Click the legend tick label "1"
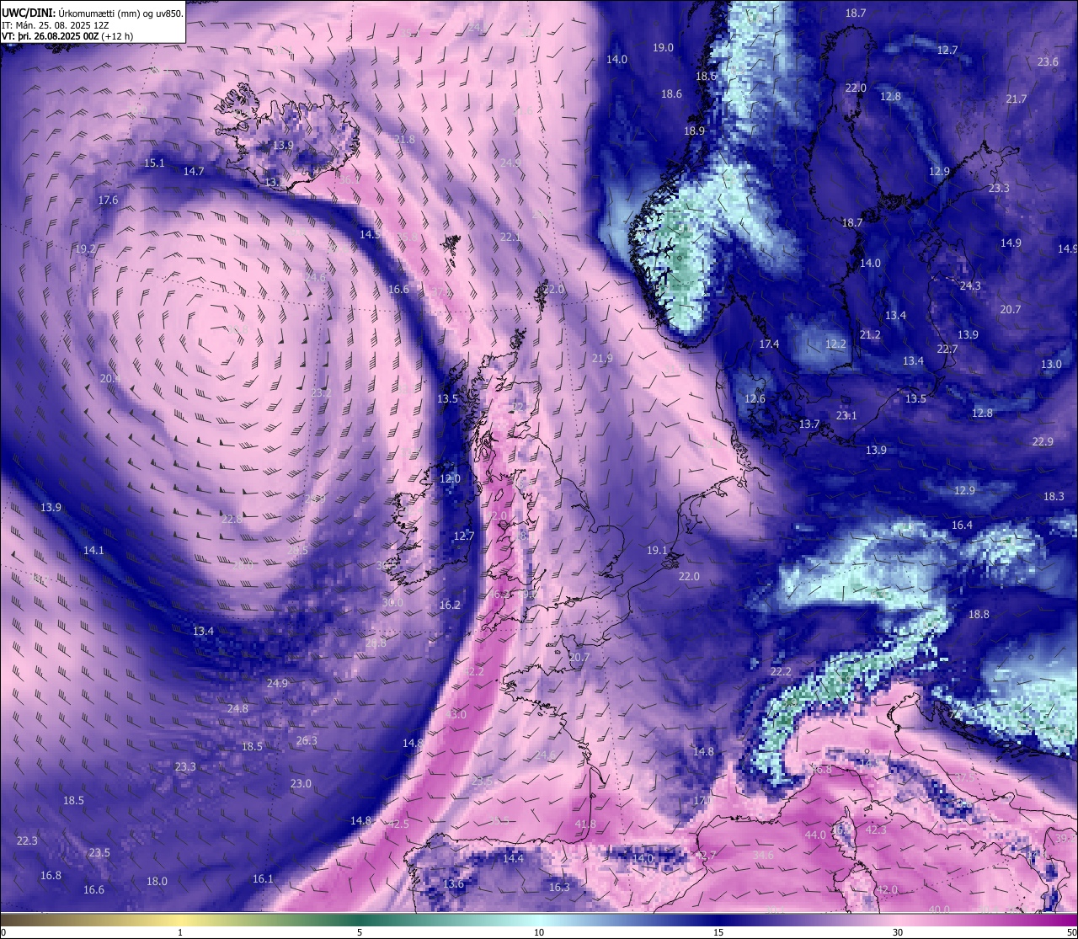The height and width of the screenshot is (939, 1078). click(x=180, y=932)
